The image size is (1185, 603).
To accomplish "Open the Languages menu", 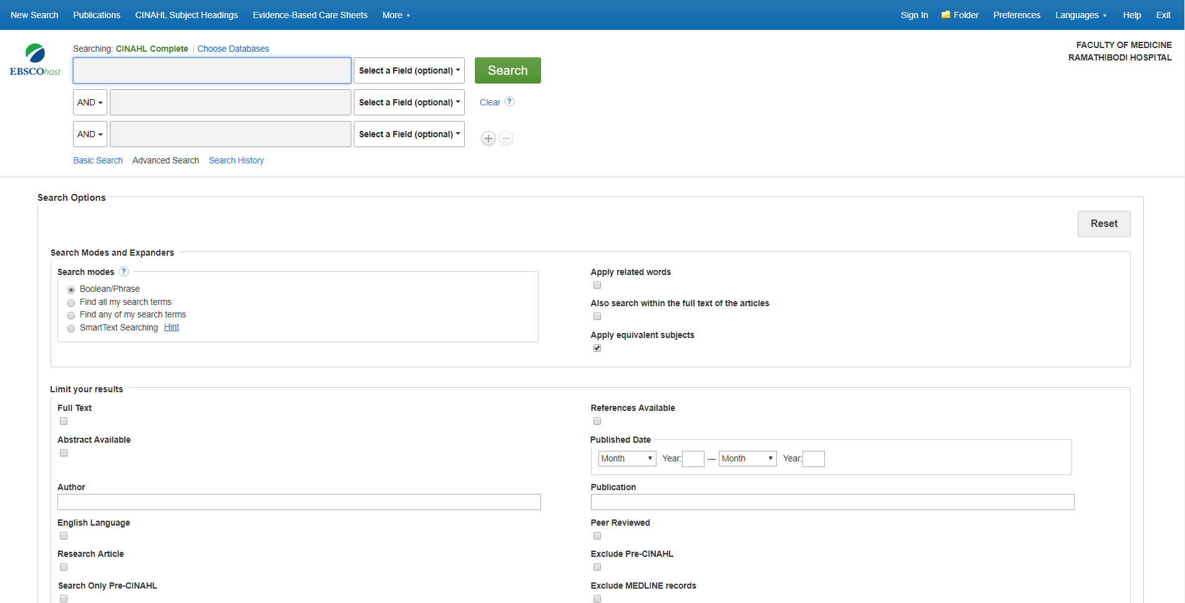I will 1080,15.
